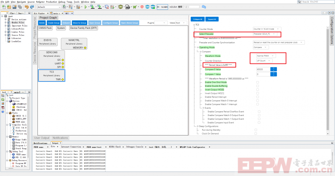Open the Debug menu
Screen dimensions: 335x176
[62, 2]
